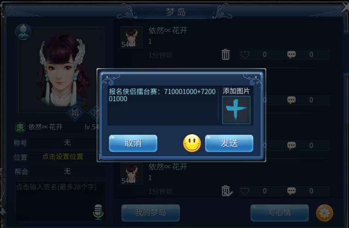Click the signature input box
This screenshot has height=228, width=349.
click(60, 201)
